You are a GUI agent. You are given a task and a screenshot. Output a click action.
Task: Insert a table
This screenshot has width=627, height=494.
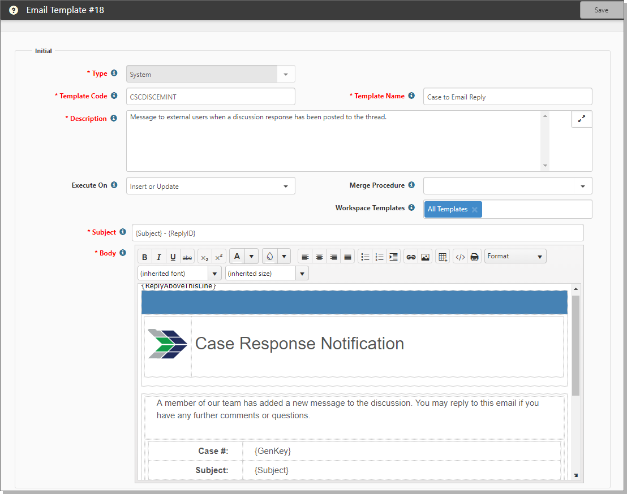[x=443, y=257]
